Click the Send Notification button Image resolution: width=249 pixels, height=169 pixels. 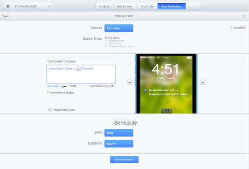pos(124,160)
